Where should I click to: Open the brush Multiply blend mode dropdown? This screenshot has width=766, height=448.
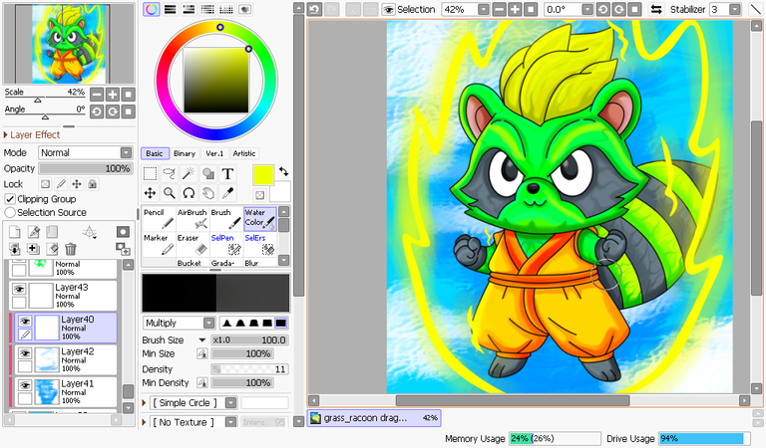[x=209, y=323]
